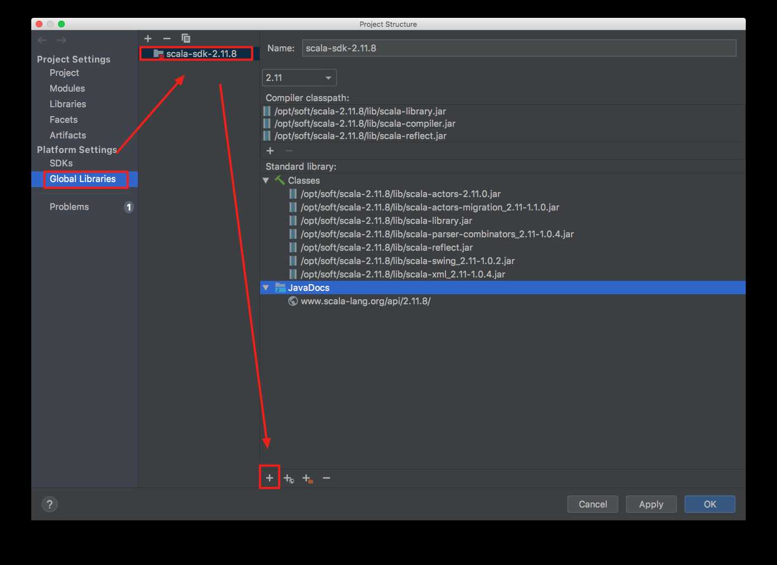This screenshot has width=777, height=565.
Task: Open the 2.11 Scala version dropdown
Action: 299,78
